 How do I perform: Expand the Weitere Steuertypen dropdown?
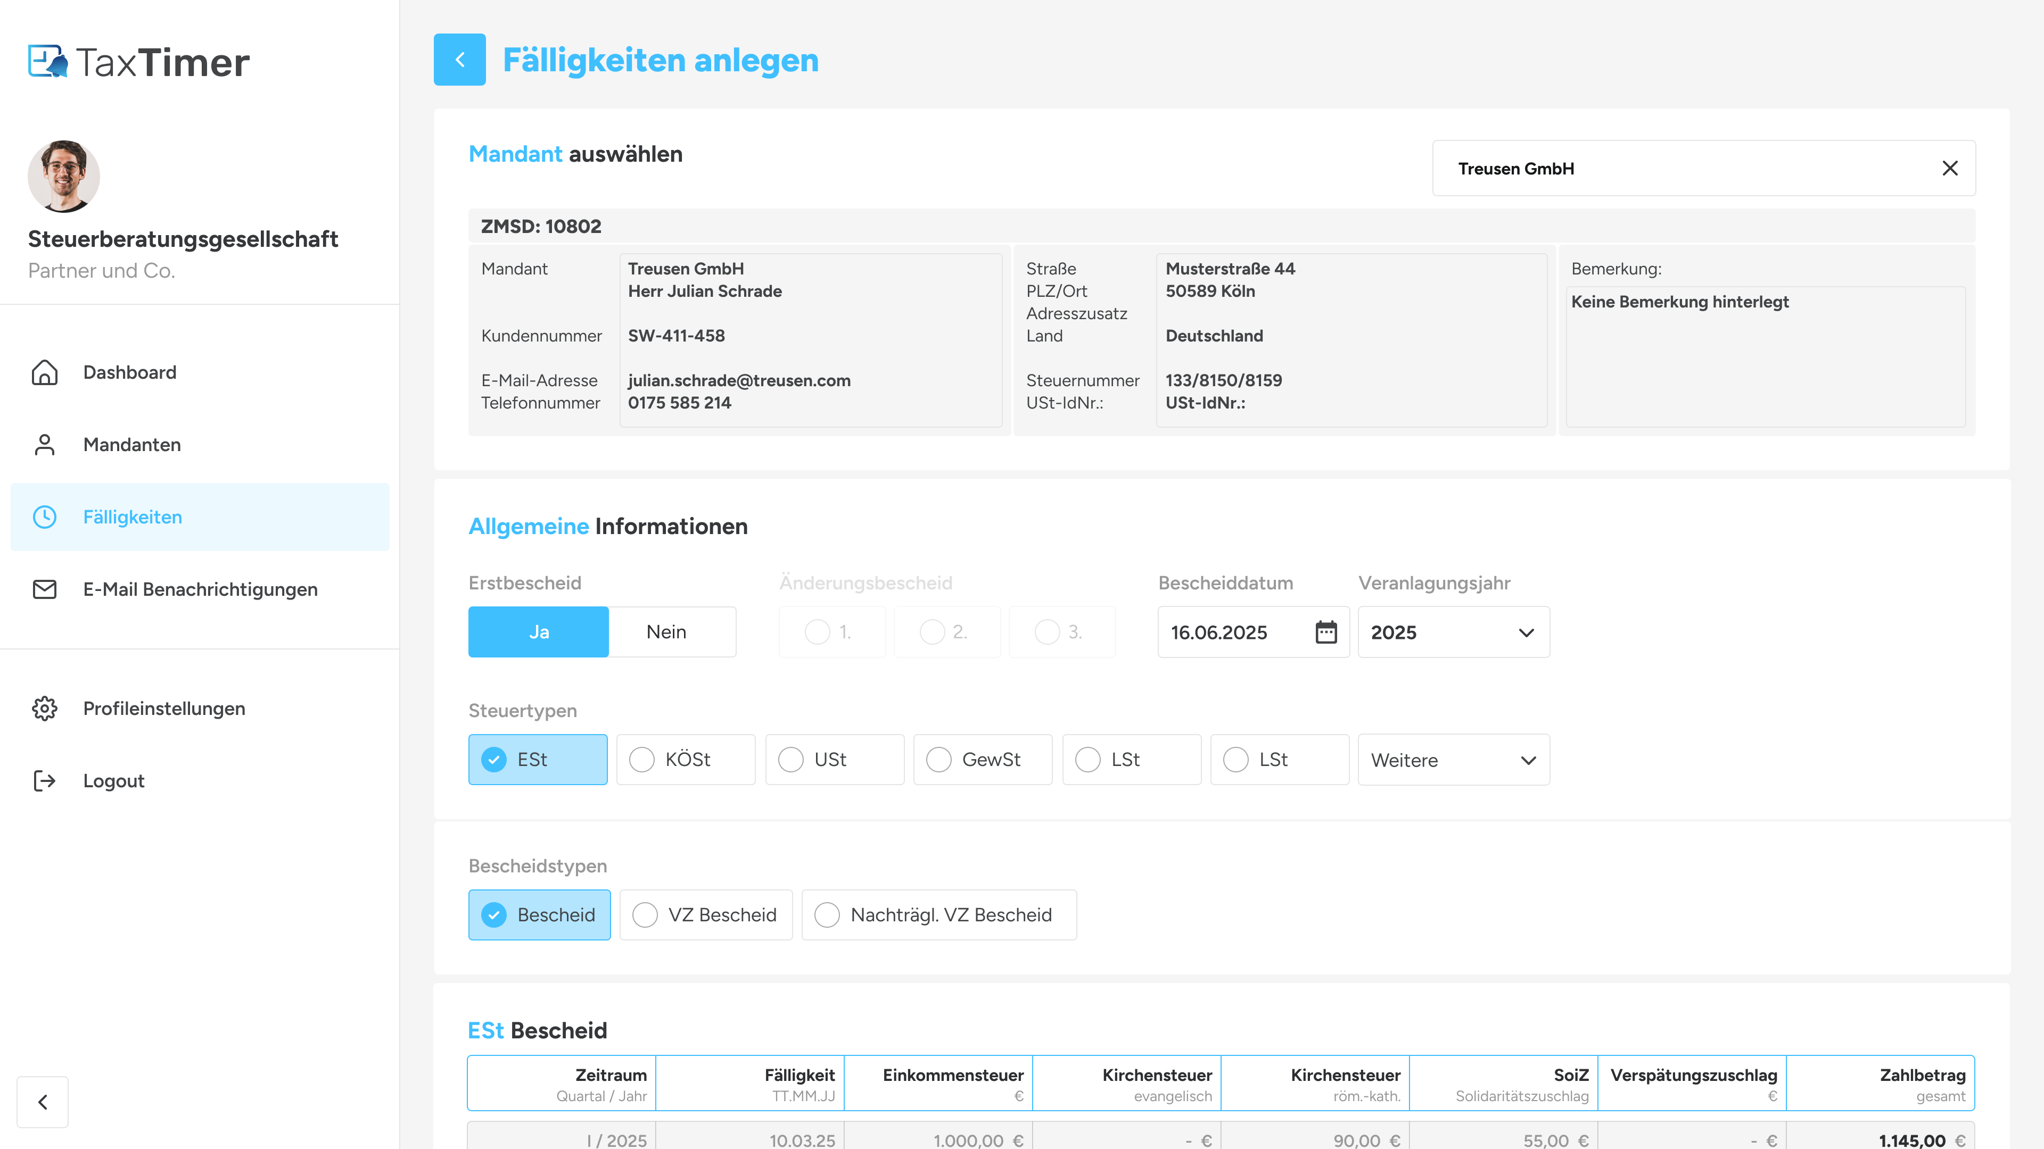pos(1454,760)
